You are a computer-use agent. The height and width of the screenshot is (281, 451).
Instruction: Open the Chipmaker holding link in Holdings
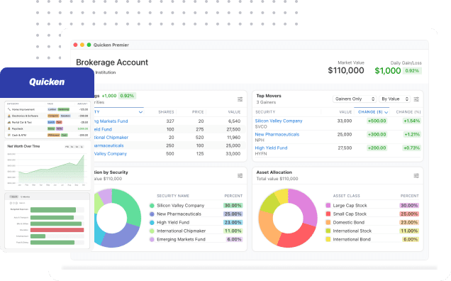point(111,138)
